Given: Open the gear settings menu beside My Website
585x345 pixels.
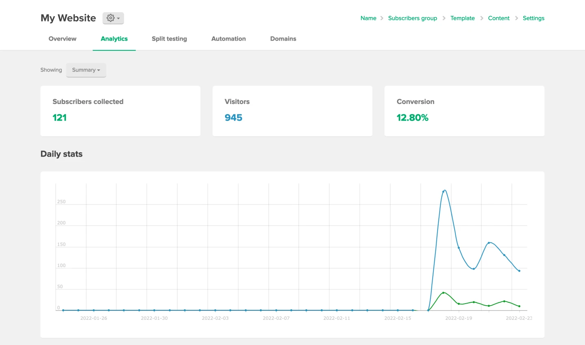Looking at the screenshot, I should click(x=113, y=18).
